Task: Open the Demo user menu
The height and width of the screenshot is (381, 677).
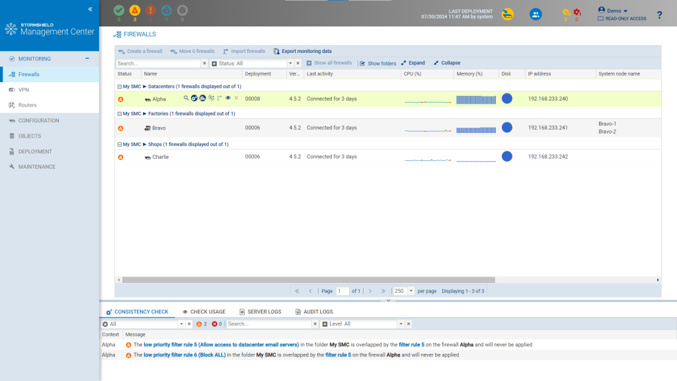Action: (x=613, y=11)
